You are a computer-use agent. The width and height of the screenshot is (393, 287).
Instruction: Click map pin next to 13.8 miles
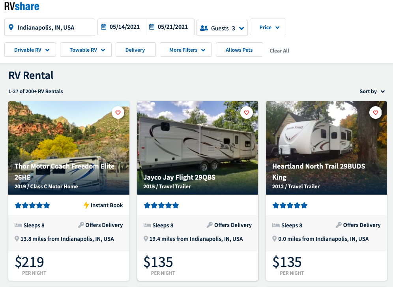[x=17, y=239]
